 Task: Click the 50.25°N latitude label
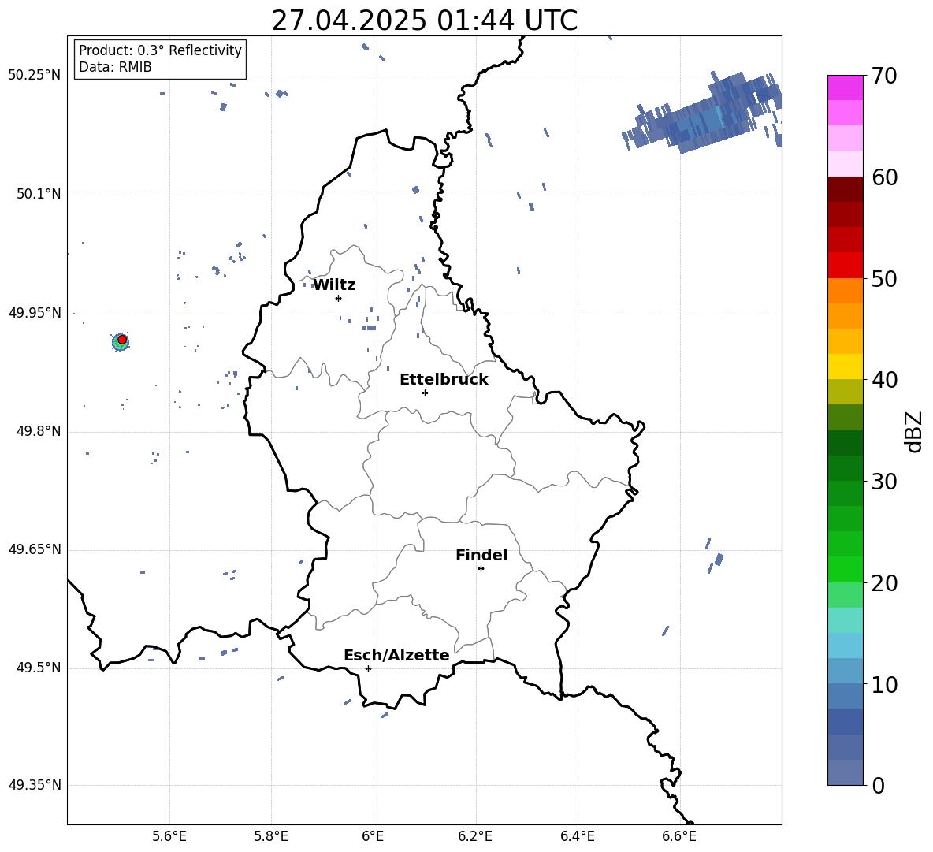click(x=35, y=76)
